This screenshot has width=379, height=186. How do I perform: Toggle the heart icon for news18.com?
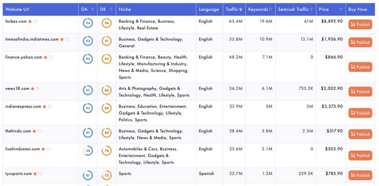(x=37, y=89)
